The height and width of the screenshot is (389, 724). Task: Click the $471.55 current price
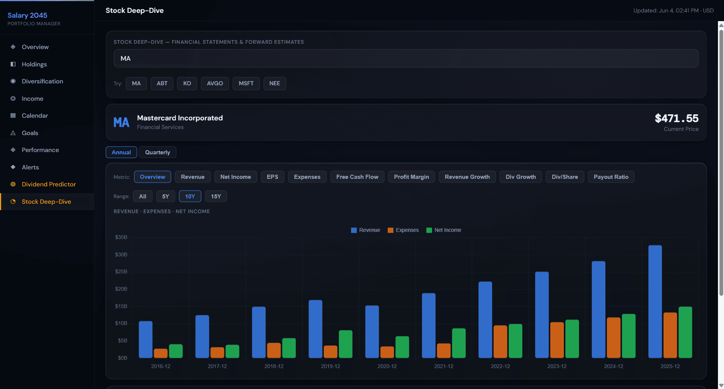[x=676, y=118]
